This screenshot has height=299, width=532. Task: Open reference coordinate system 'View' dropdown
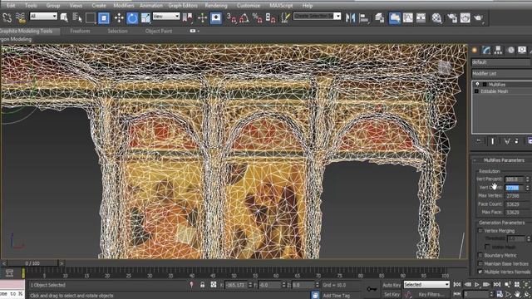tap(166, 16)
